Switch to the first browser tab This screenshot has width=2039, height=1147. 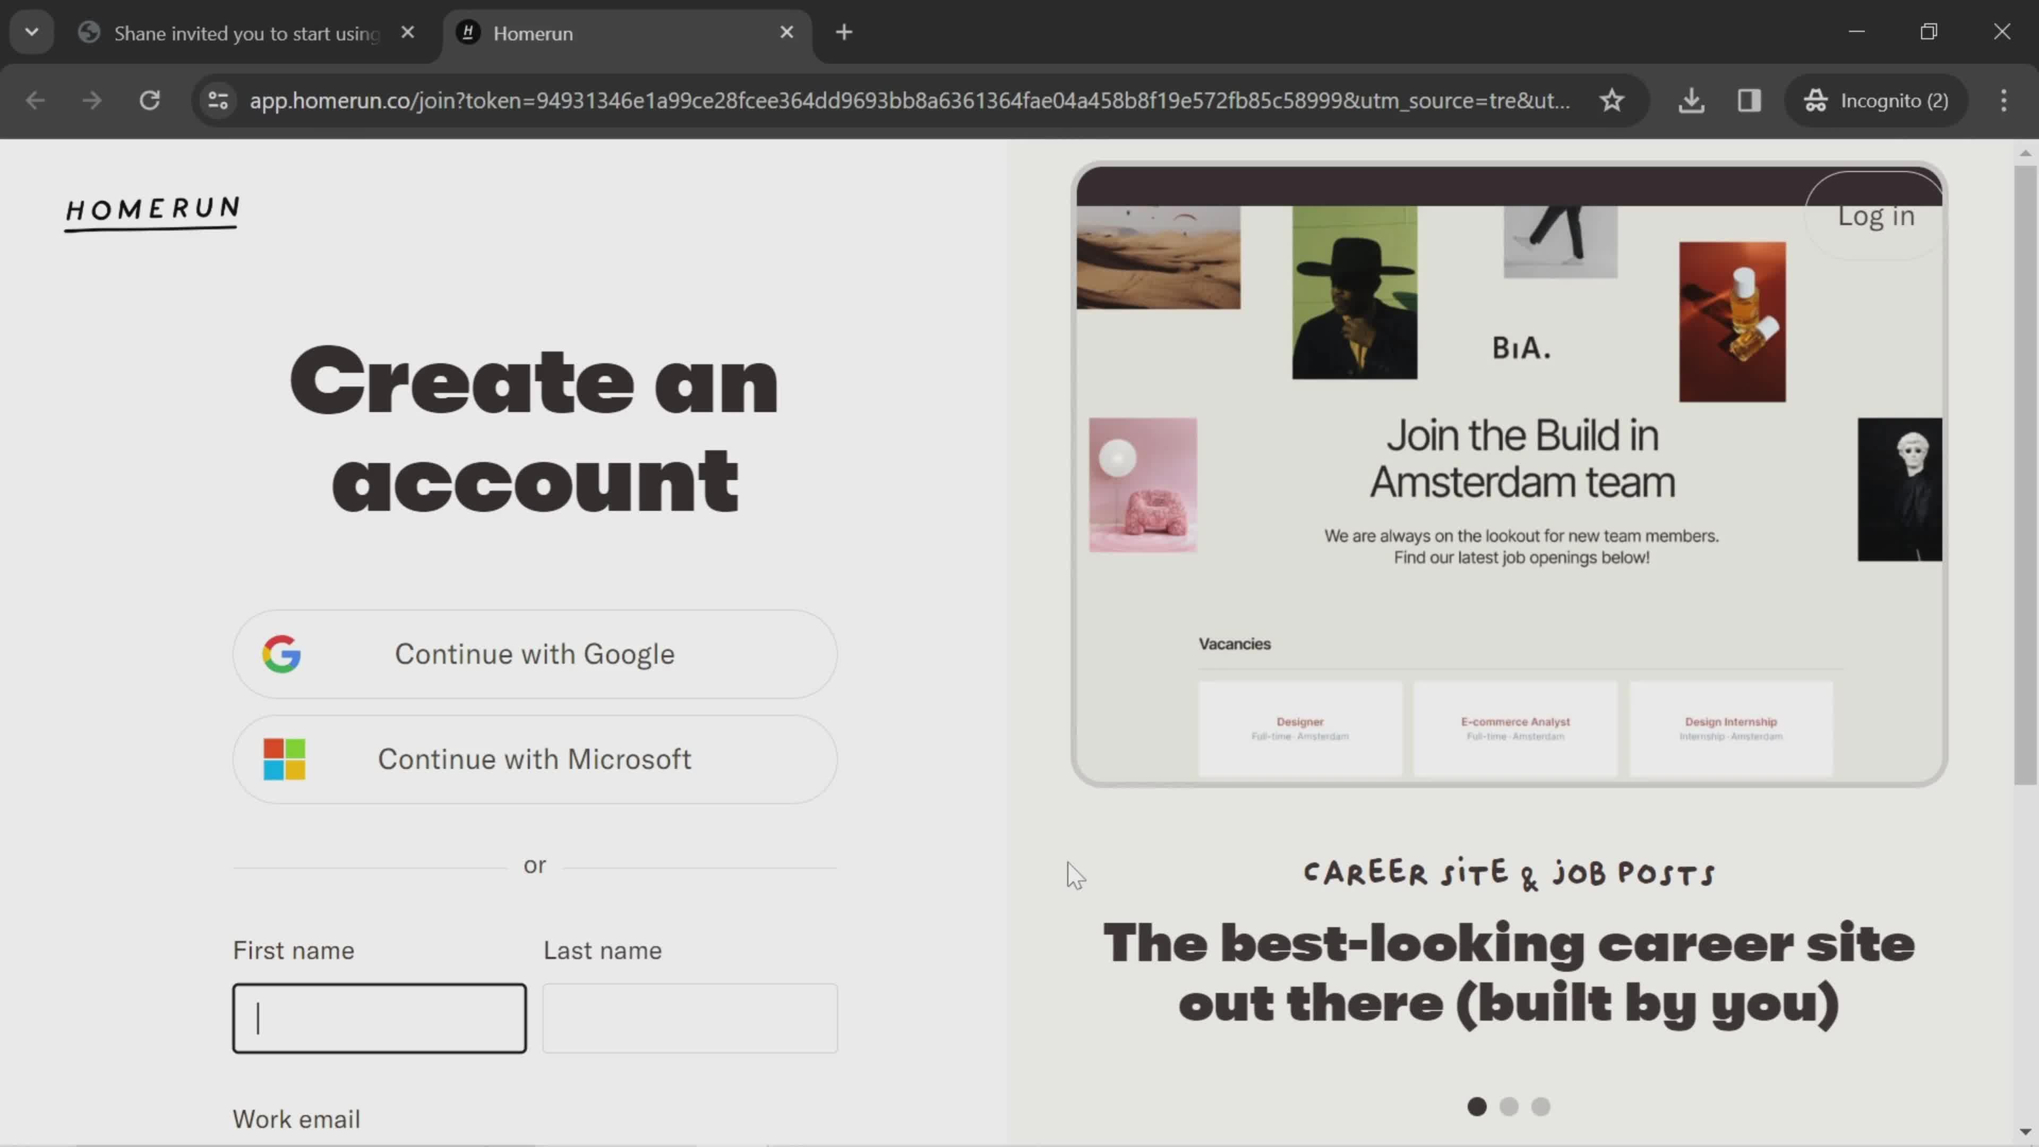click(x=245, y=33)
